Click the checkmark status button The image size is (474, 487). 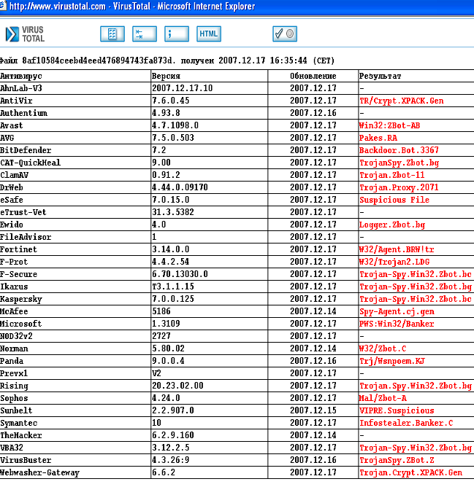285,34
